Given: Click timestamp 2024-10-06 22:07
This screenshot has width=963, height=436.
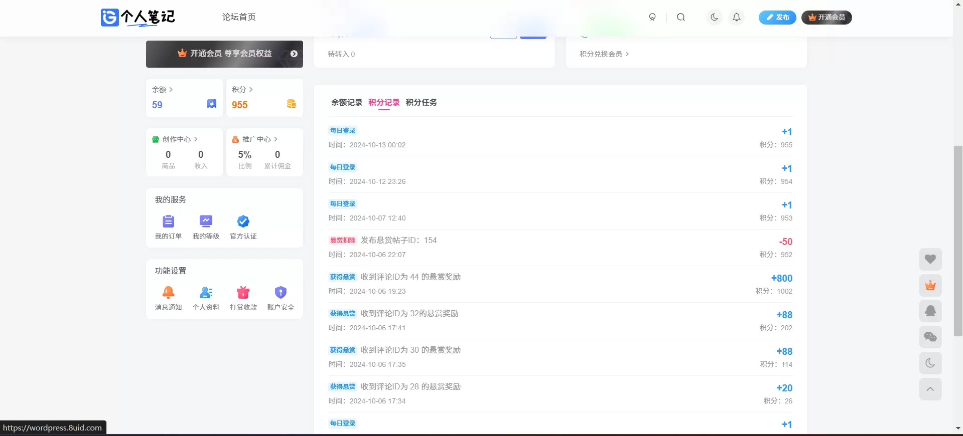Looking at the screenshot, I should [x=377, y=255].
